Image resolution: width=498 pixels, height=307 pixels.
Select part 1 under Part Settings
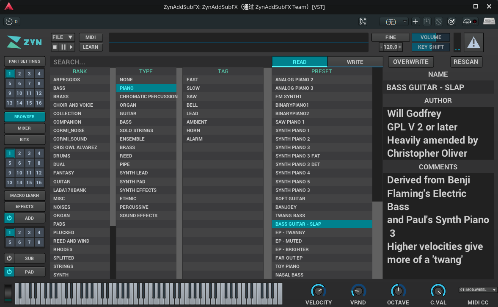tap(10, 74)
